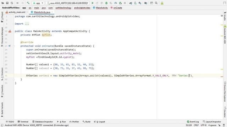
Task: Click the override gutter icon beside onCreate line
Action: (10, 46)
